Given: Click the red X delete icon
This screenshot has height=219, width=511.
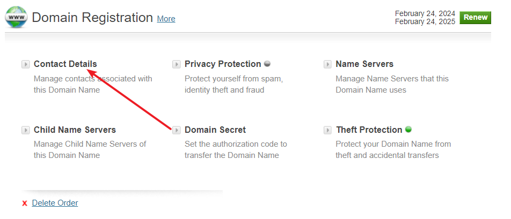Looking at the screenshot, I should pos(25,203).
